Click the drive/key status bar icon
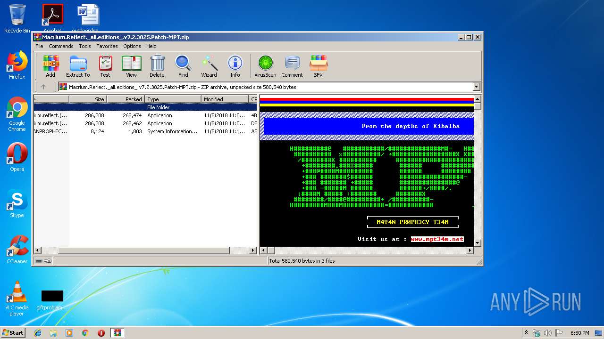 43,261
